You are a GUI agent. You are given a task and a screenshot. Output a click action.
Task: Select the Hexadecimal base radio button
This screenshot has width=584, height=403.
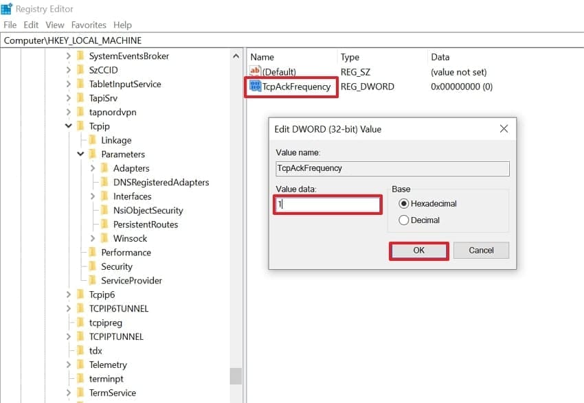pyautogui.click(x=403, y=203)
